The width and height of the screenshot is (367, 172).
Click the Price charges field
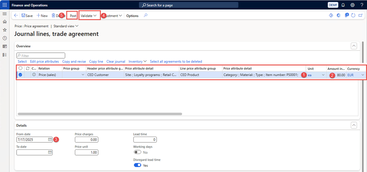coord(87,140)
